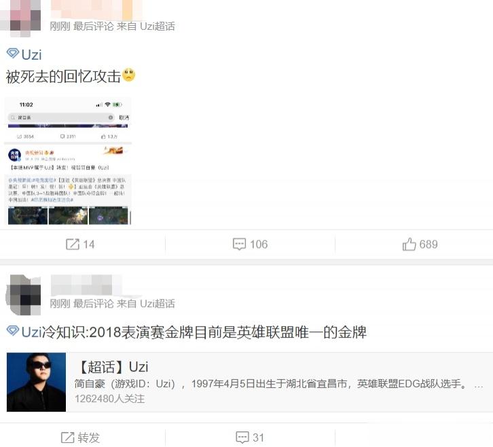Open the embedded phone screenshot image

click(x=68, y=161)
